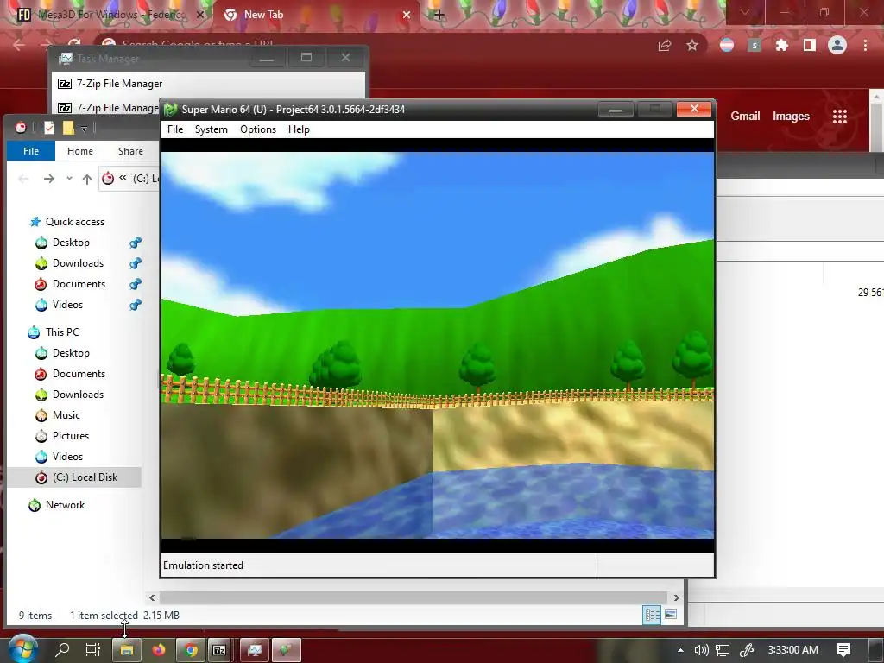Open a new Chrome tab with plus button
This screenshot has height=663, width=884.
[x=439, y=15]
